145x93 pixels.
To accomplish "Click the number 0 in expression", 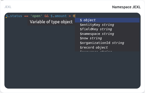I will point(74,16).
